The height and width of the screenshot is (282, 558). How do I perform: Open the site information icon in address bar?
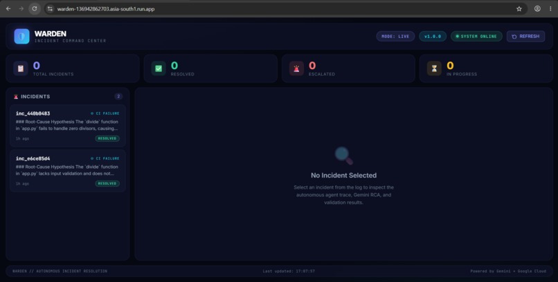[x=50, y=9]
